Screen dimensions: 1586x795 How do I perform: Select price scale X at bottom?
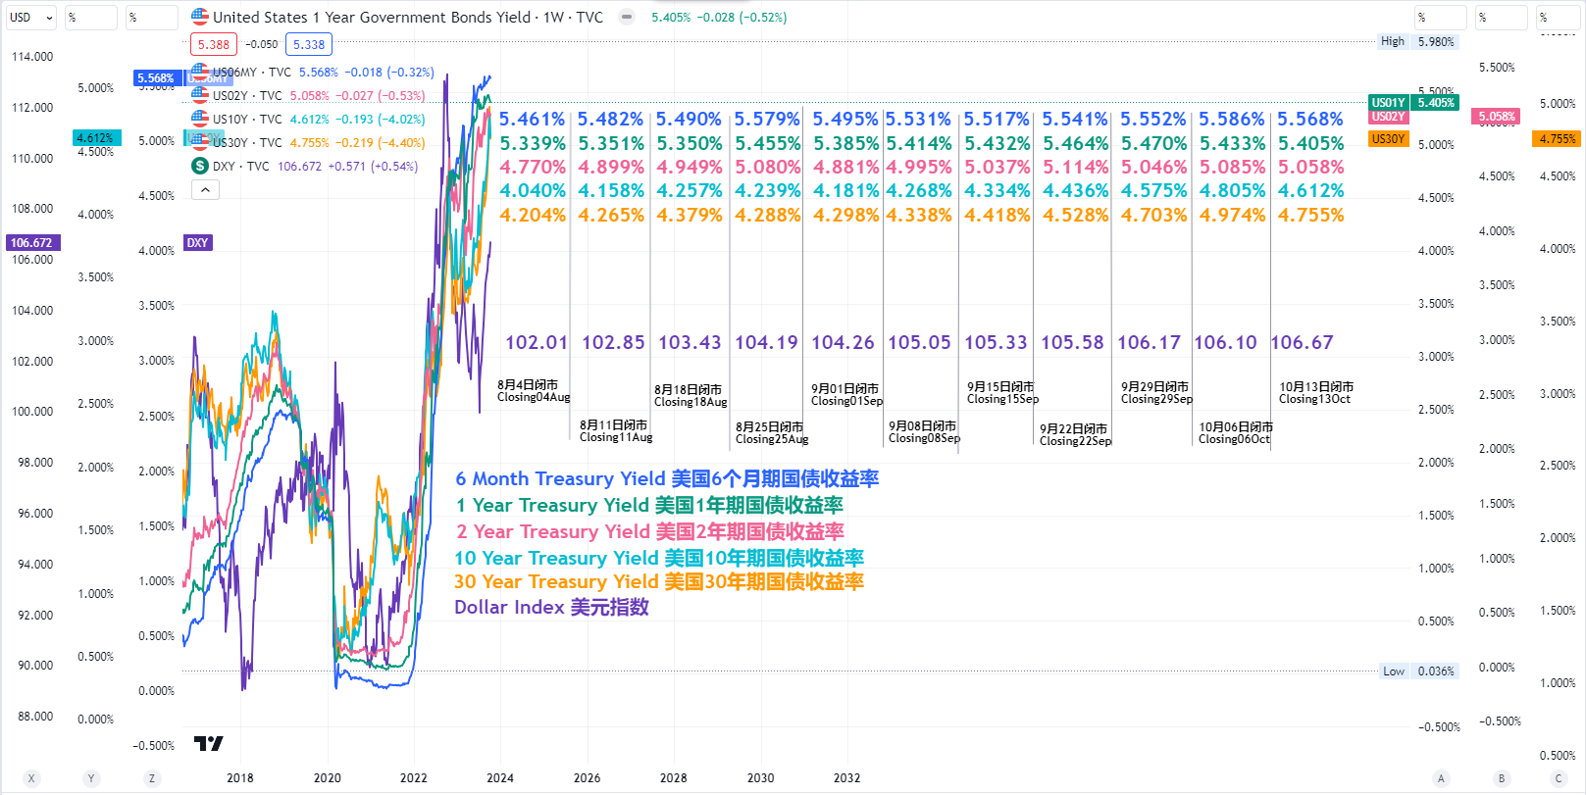coord(31,778)
